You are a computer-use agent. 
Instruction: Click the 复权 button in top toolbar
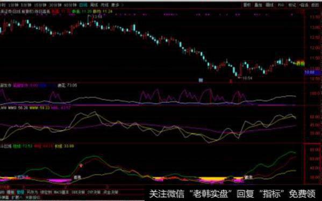[247, 5]
